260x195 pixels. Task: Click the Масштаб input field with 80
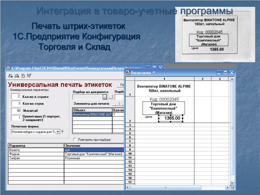(16, 111)
